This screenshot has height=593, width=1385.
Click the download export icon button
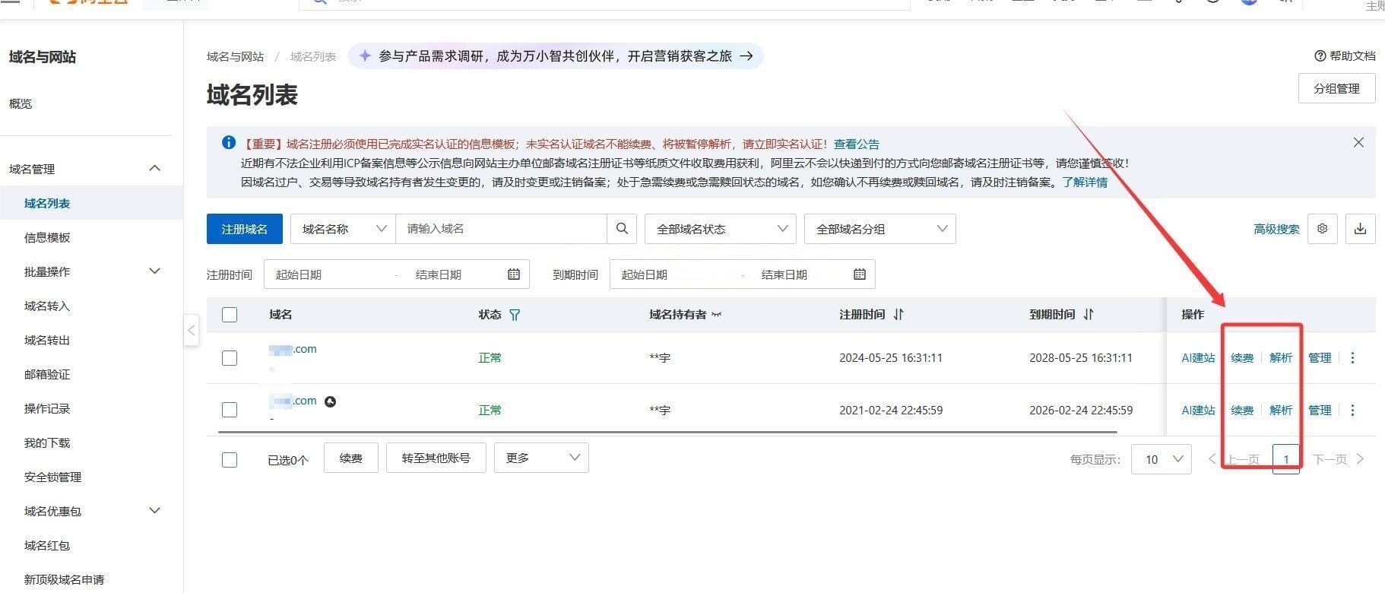point(1361,229)
